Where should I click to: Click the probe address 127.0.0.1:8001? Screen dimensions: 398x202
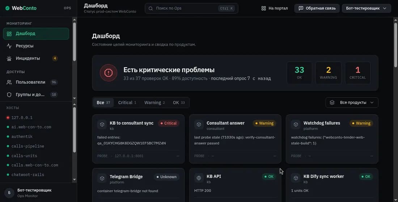point(129,156)
